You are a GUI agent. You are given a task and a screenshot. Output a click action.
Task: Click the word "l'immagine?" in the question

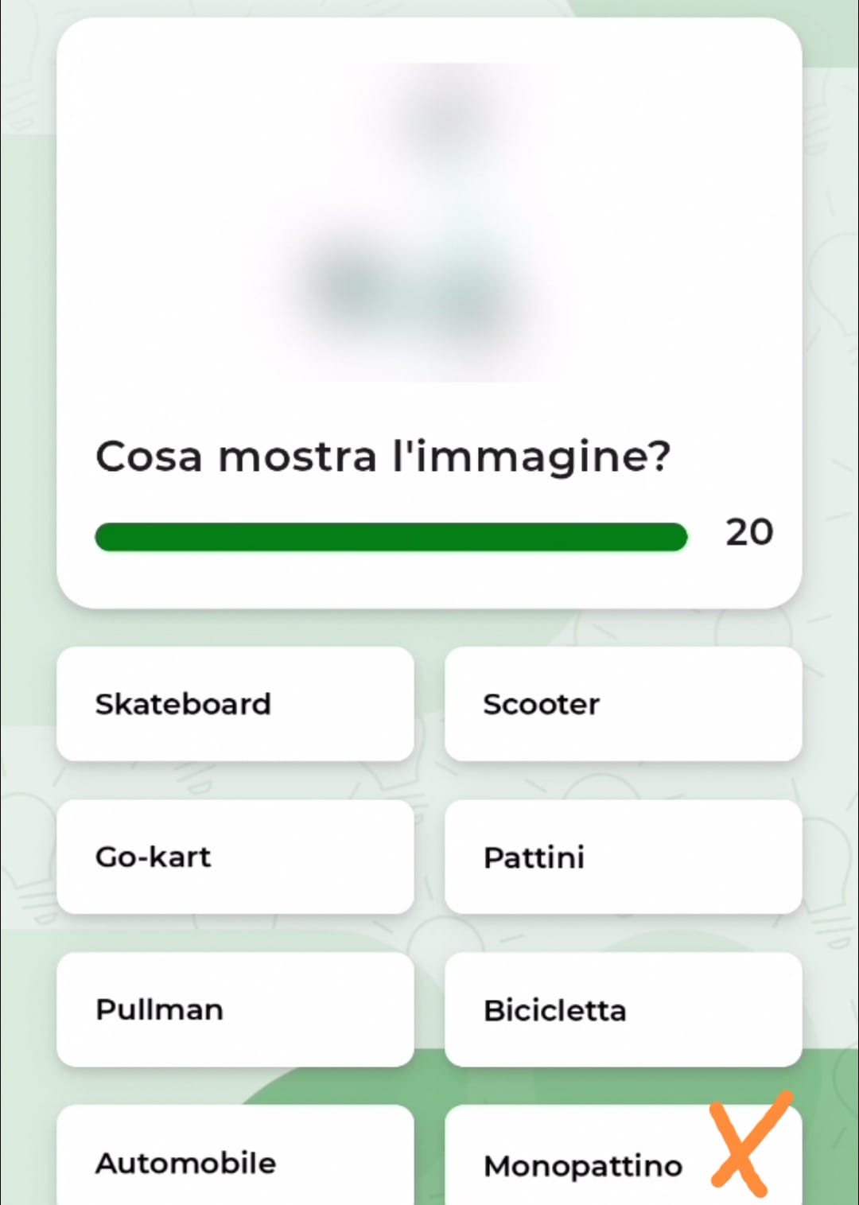[531, 457]
